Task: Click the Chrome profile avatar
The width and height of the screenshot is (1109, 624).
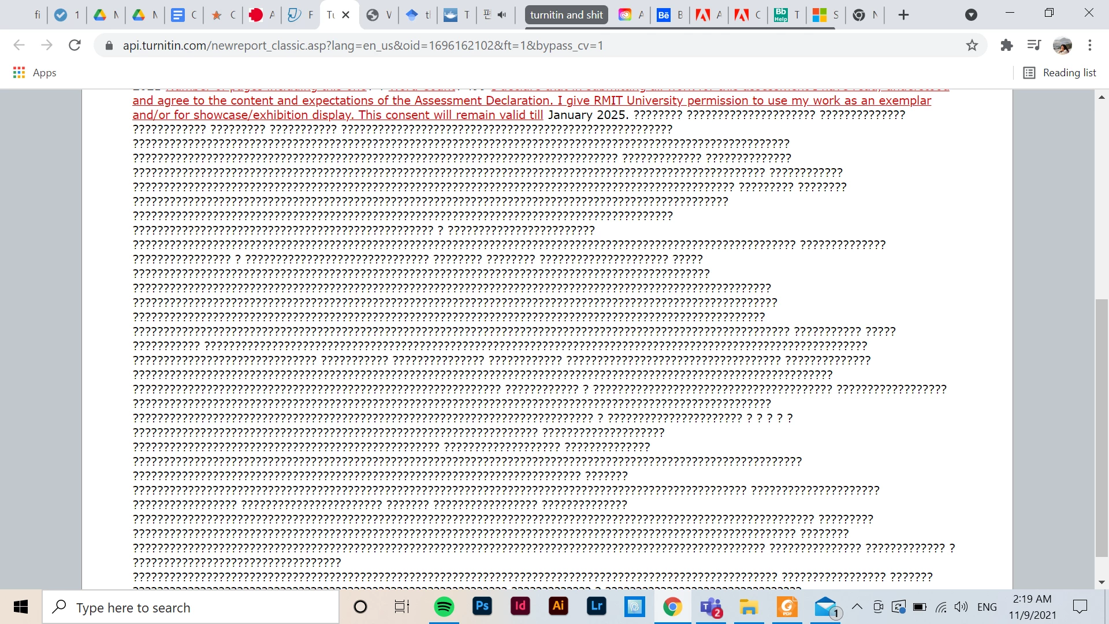Action: (x=1062, y=45)
